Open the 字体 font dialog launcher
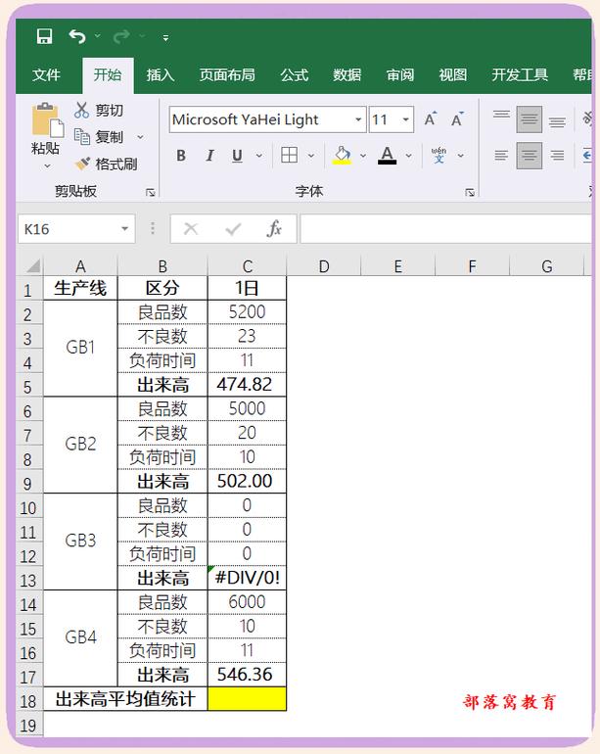The width and height of the screenshot is (600, 754). coord(470,192)
